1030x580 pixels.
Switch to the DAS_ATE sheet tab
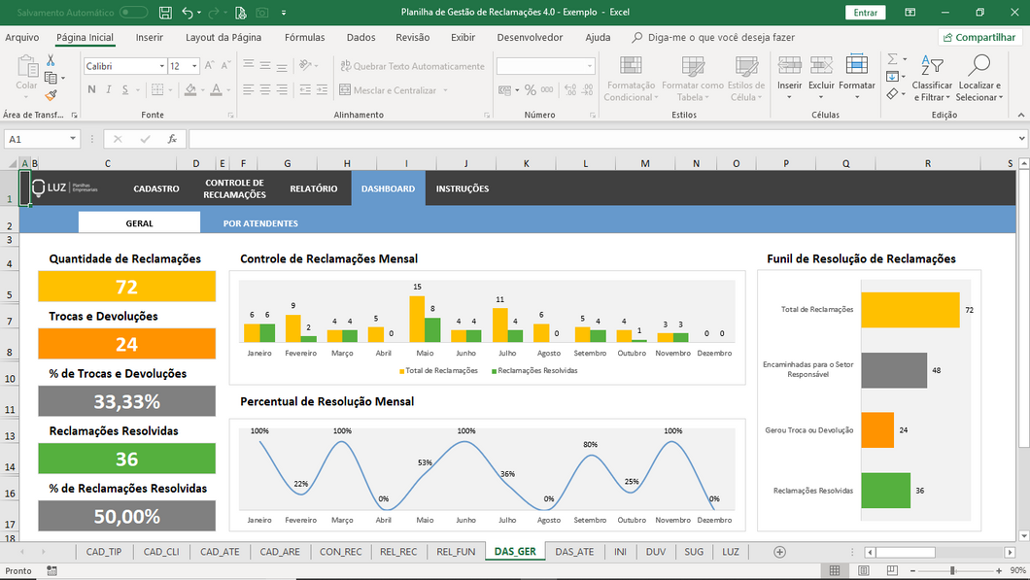point(574,552)
